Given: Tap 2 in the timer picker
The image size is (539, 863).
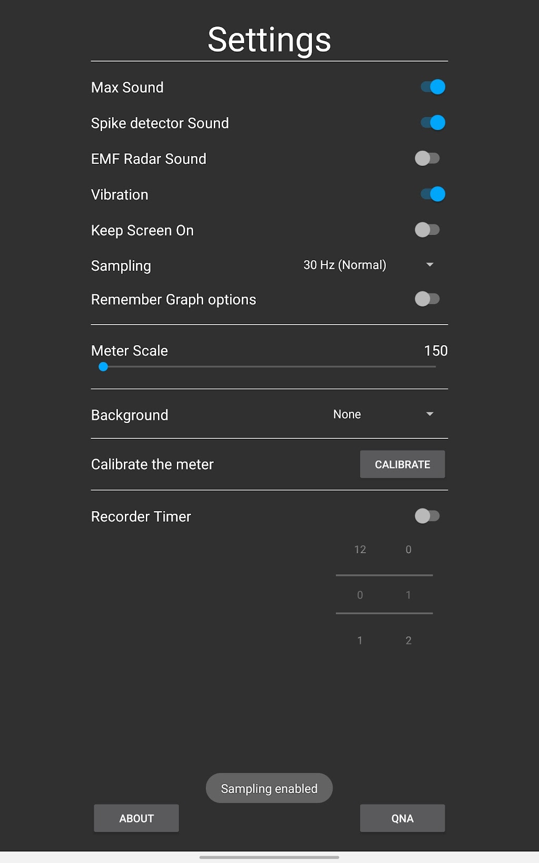Looking at the screenshot, I should point(408,641).
